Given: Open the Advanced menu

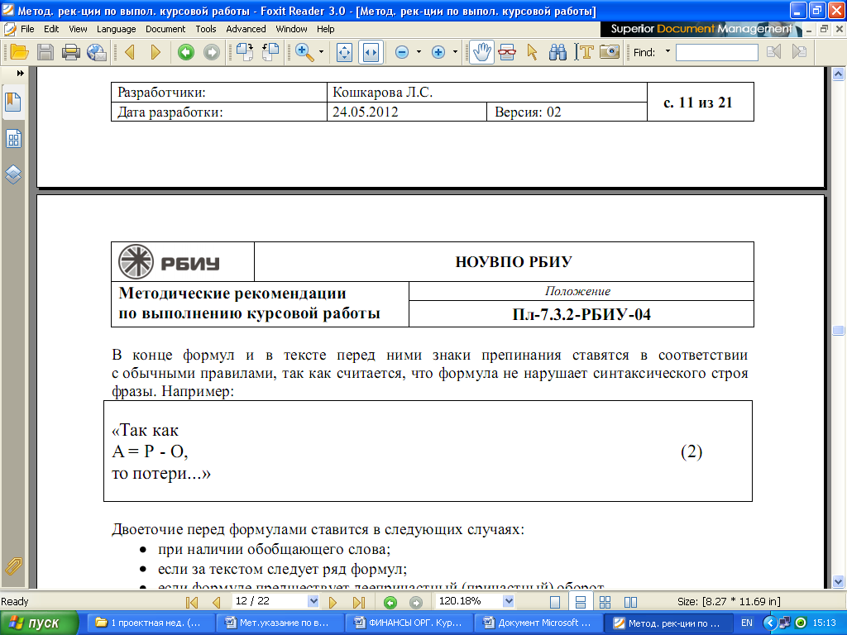Looking at the screenshot, I should point(246,29).
